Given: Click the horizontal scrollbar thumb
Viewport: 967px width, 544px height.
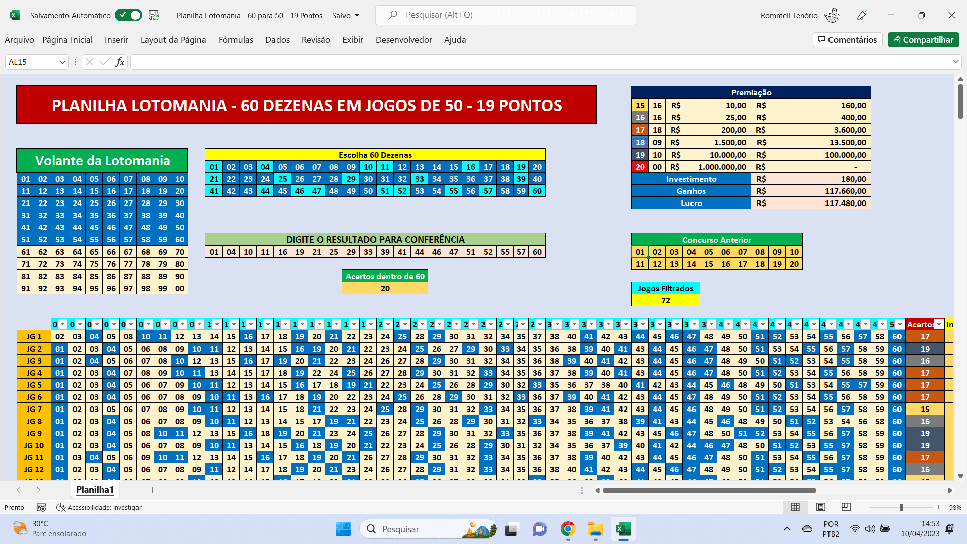Looking at the screenshot, I should (709, 490).
